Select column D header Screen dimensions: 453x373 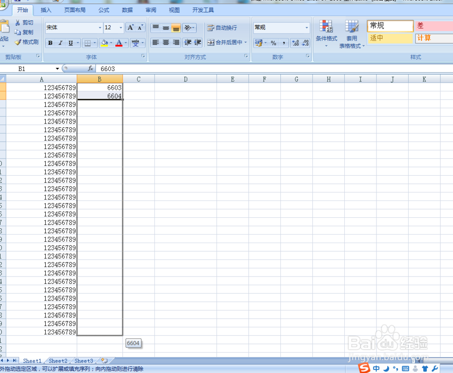185,79
